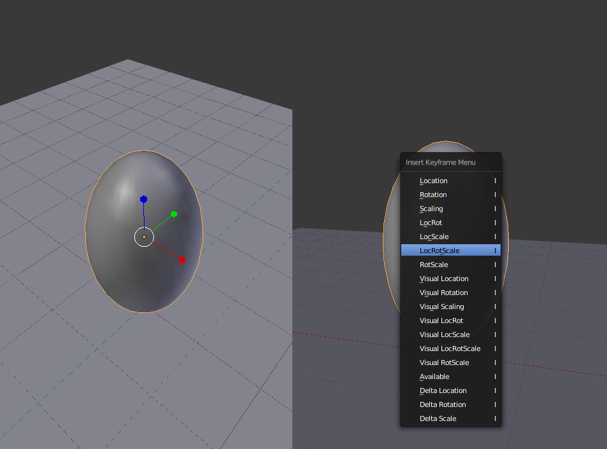Click the LocRot menu item

[431, 223]
